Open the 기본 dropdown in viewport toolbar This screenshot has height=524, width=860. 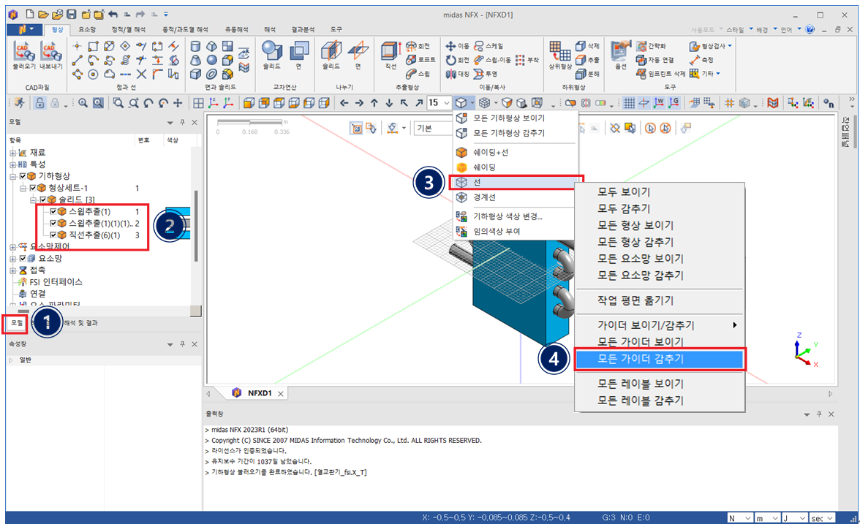[x=433, y=129]
